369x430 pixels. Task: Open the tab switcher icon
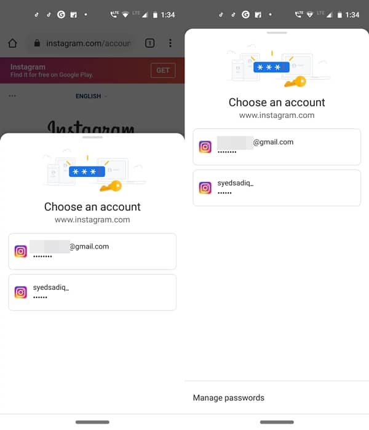coord(149,43)
